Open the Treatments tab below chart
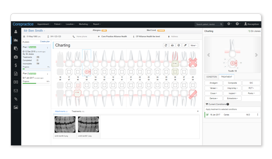 click(x=78, y=111)
